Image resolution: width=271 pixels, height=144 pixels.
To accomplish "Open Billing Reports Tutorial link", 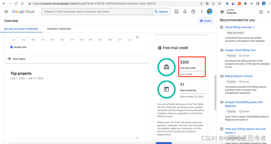I will [239, 76].
